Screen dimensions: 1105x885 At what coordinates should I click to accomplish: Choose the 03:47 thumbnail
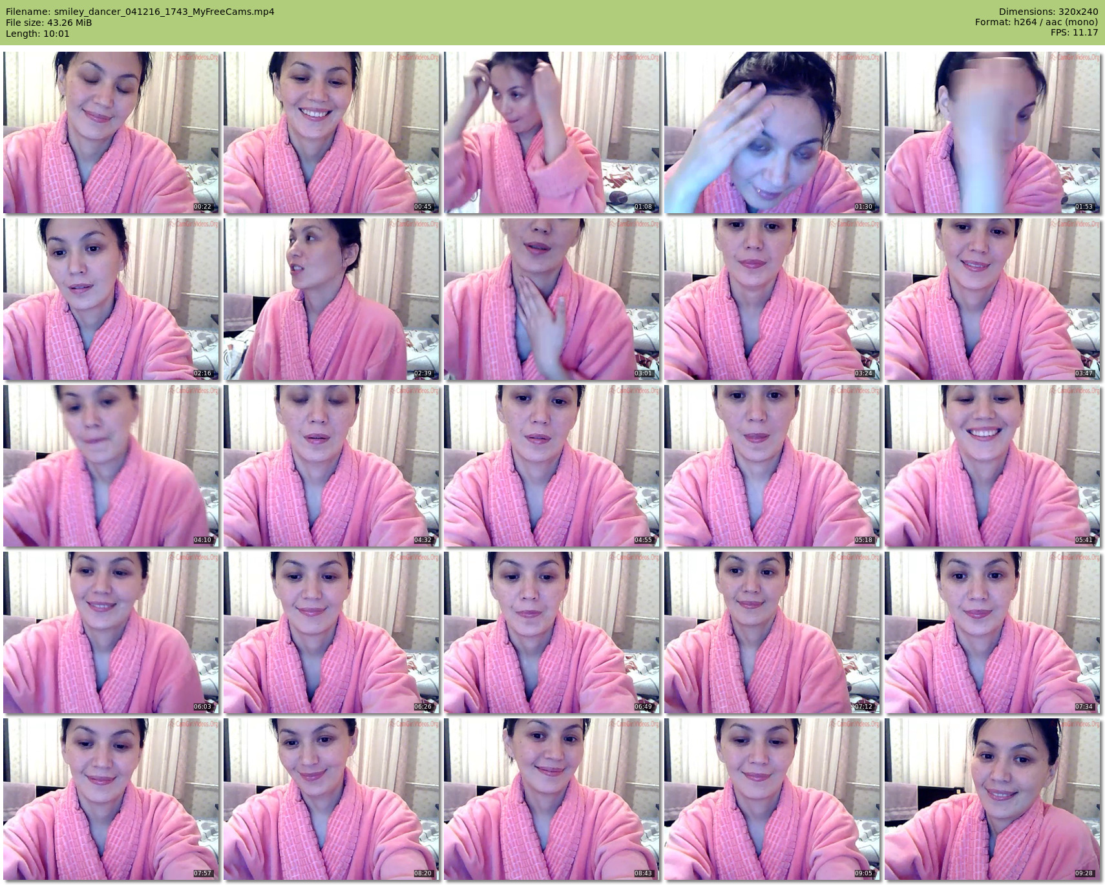tap(993, 299)
